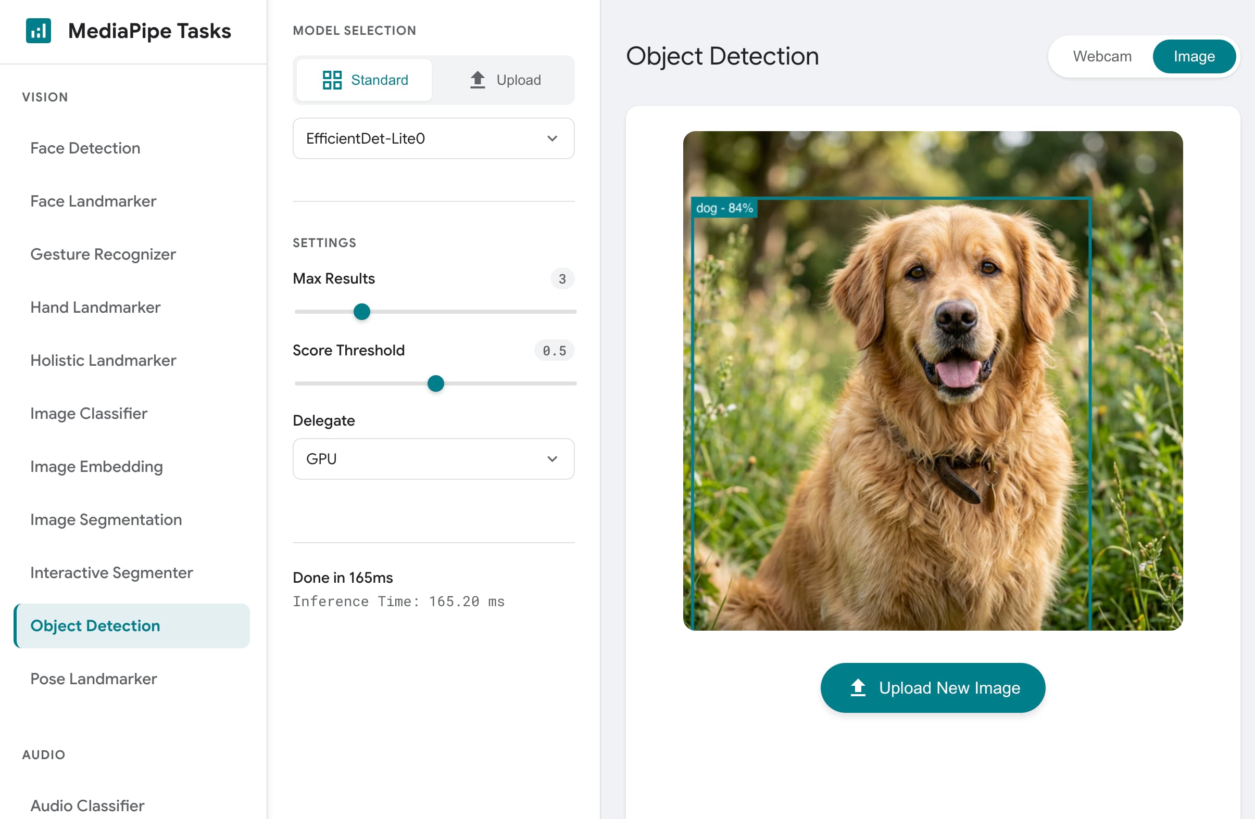Open the Holistic Landmarker task
The image size is (1255, 819).
click(x=103, y=361)
